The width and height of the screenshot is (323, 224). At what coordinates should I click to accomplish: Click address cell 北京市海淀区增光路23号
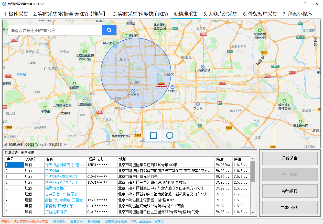point(166,176)
